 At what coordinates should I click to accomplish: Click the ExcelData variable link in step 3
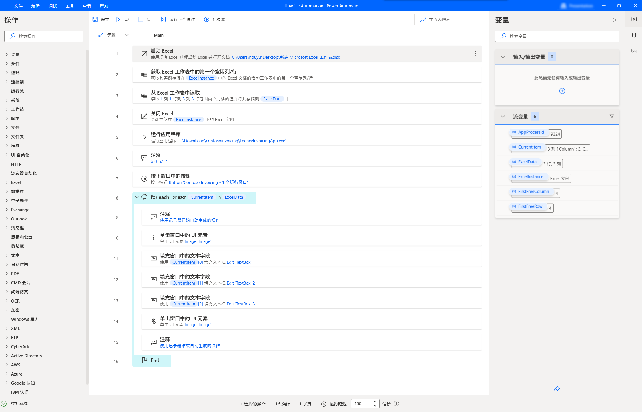272,99
